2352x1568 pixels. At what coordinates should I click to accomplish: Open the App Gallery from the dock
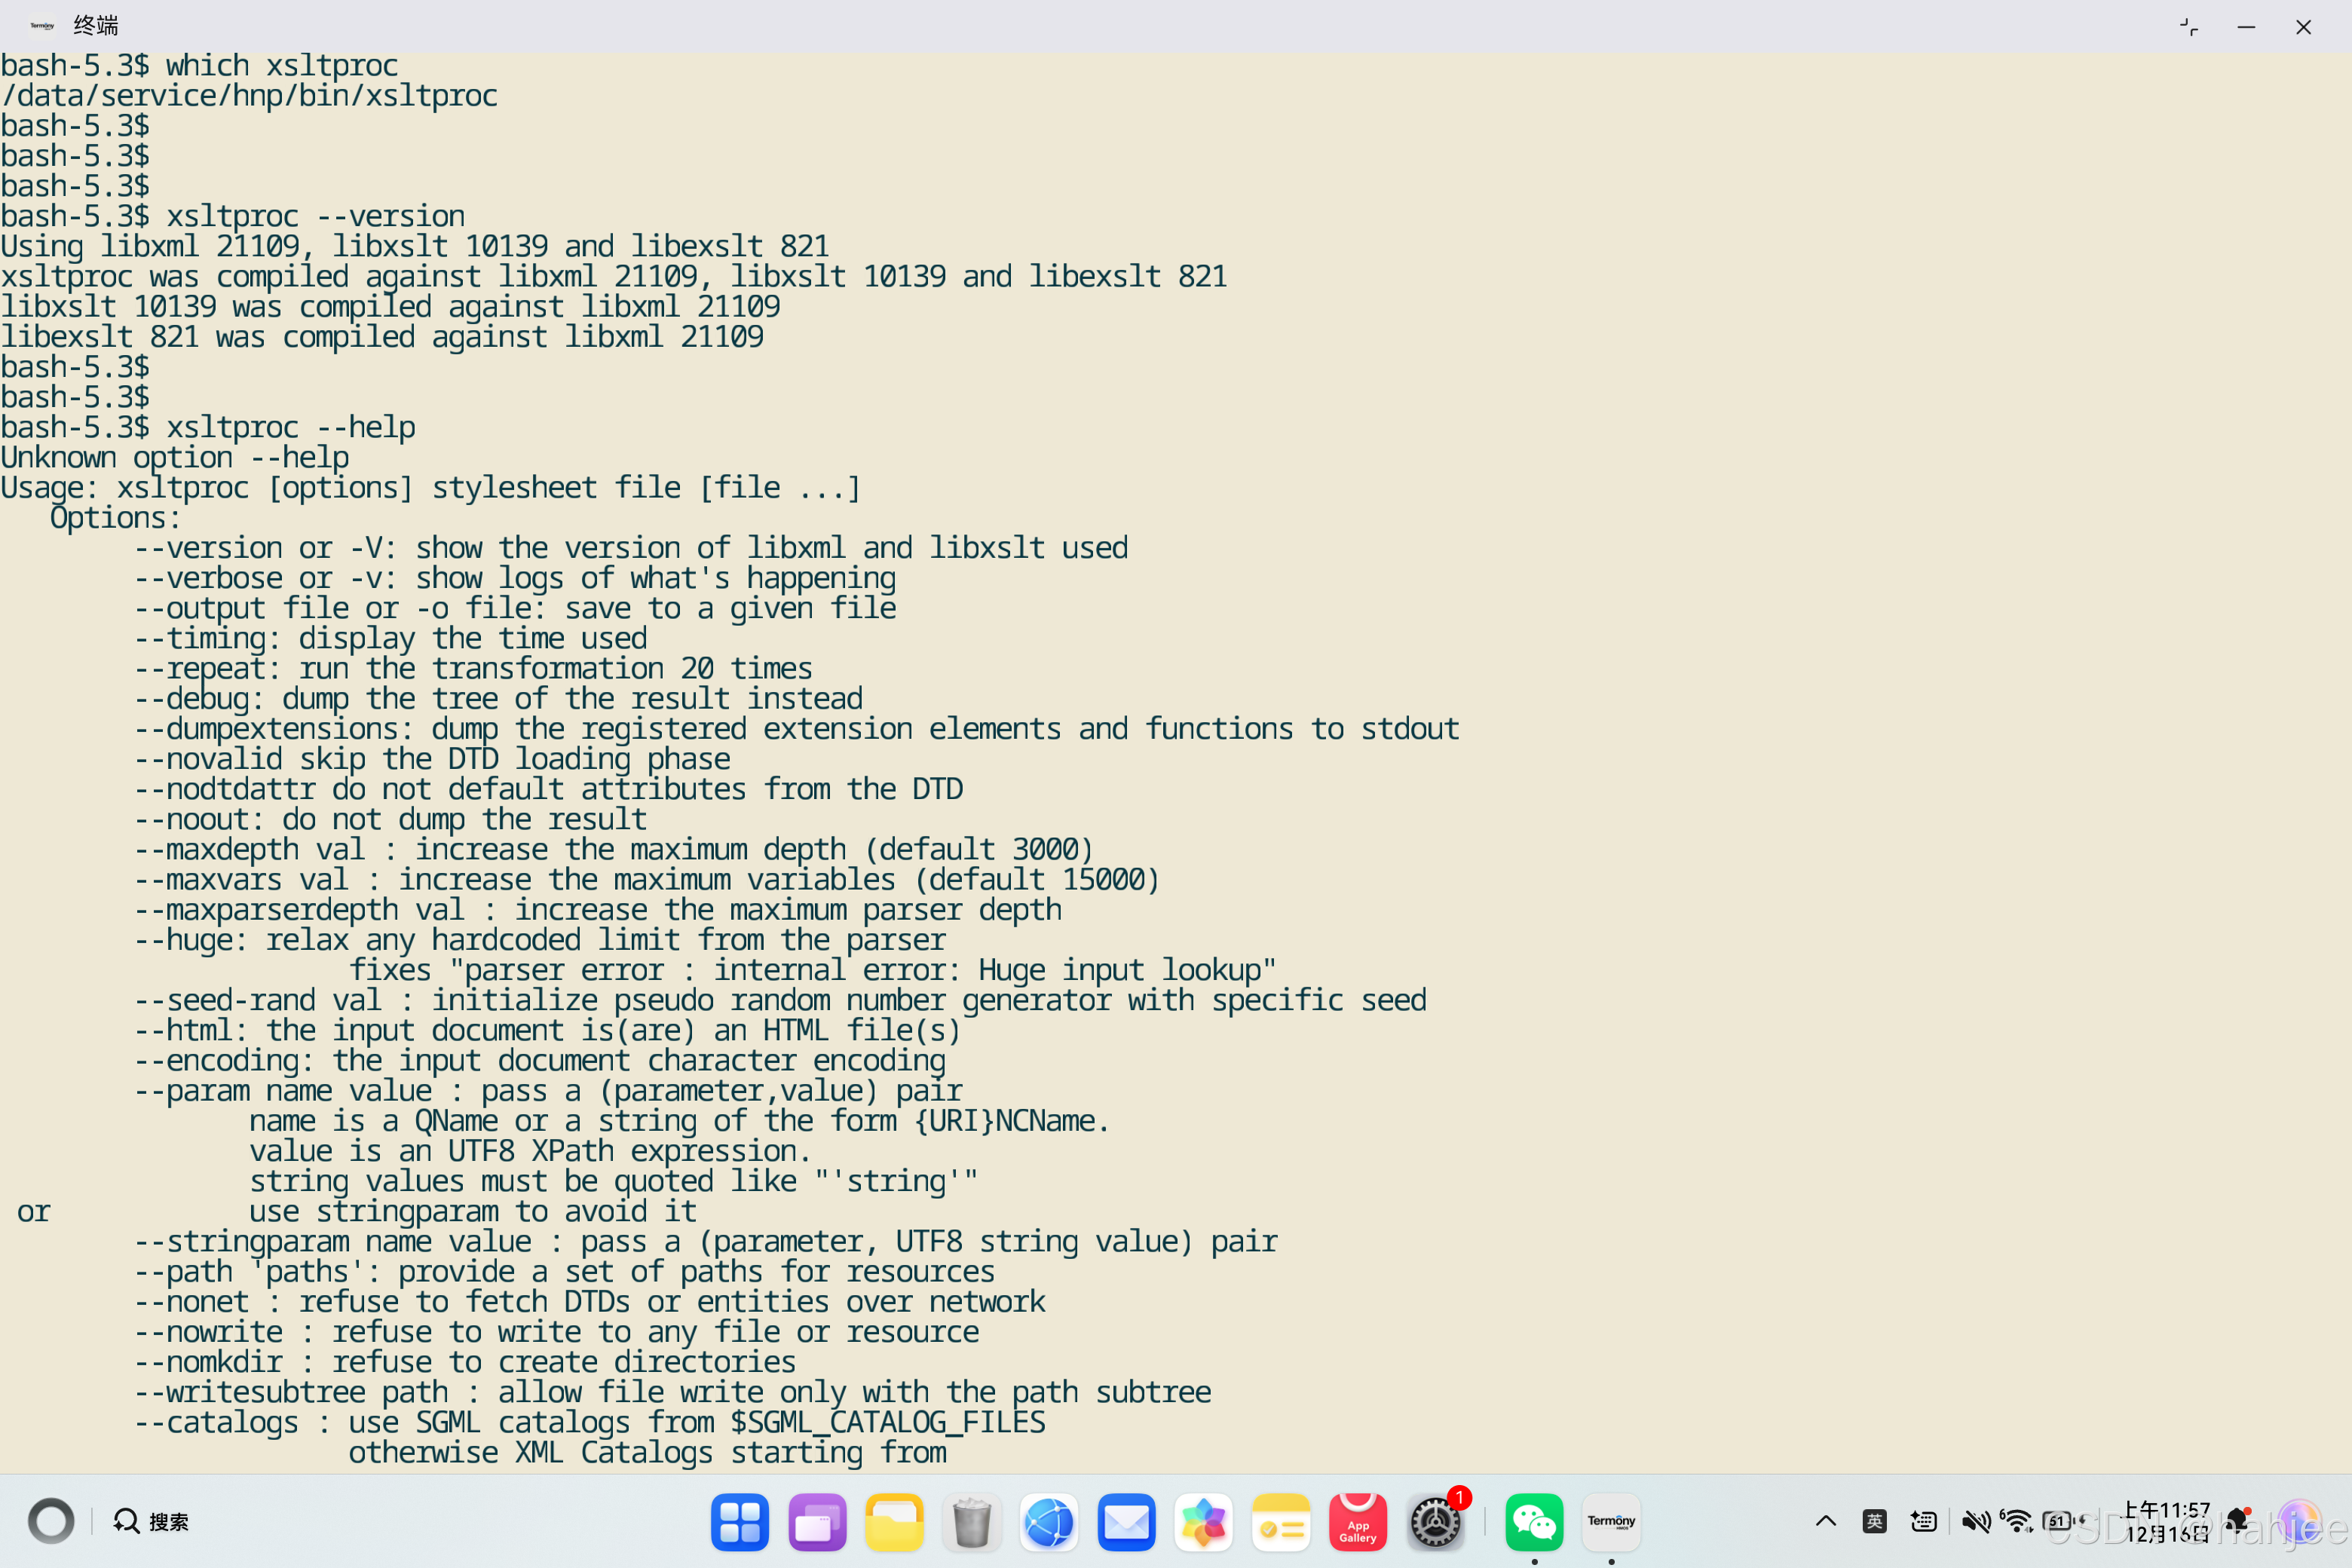pyautogui.click(x=1357, y=1522)
